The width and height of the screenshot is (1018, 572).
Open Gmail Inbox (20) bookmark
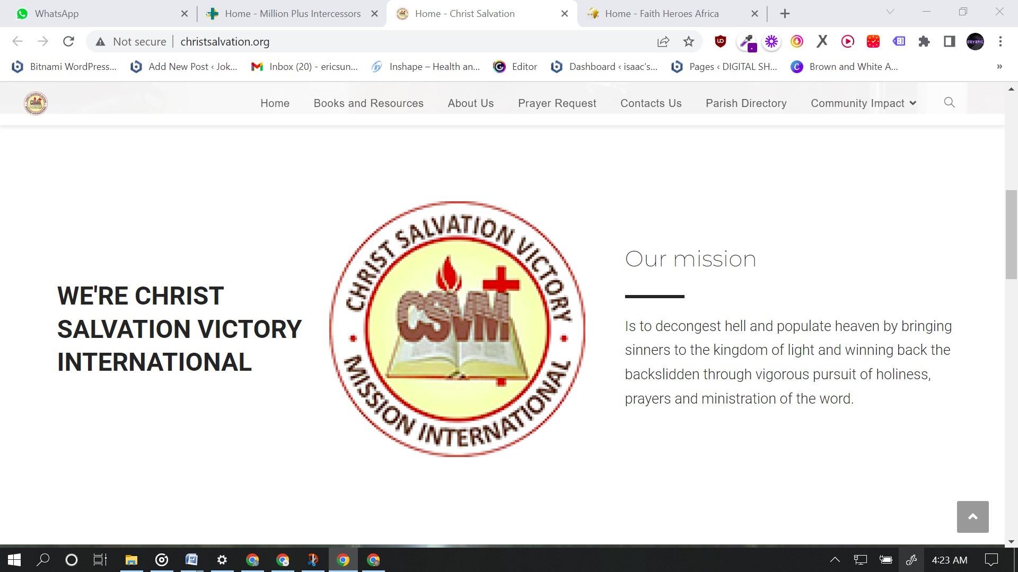305,67
